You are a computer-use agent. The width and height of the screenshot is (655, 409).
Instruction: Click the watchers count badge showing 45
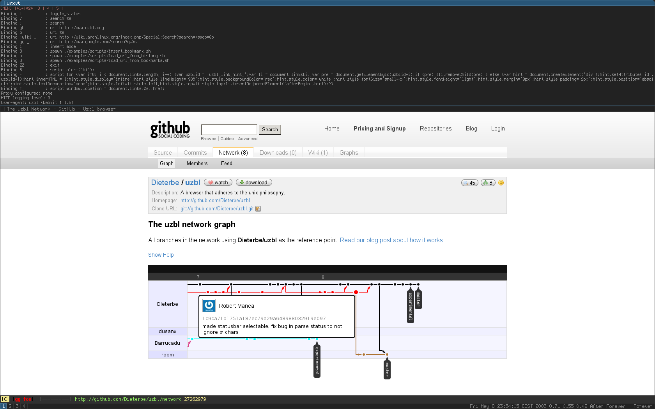pyautogui.click(x=469, y=183)
